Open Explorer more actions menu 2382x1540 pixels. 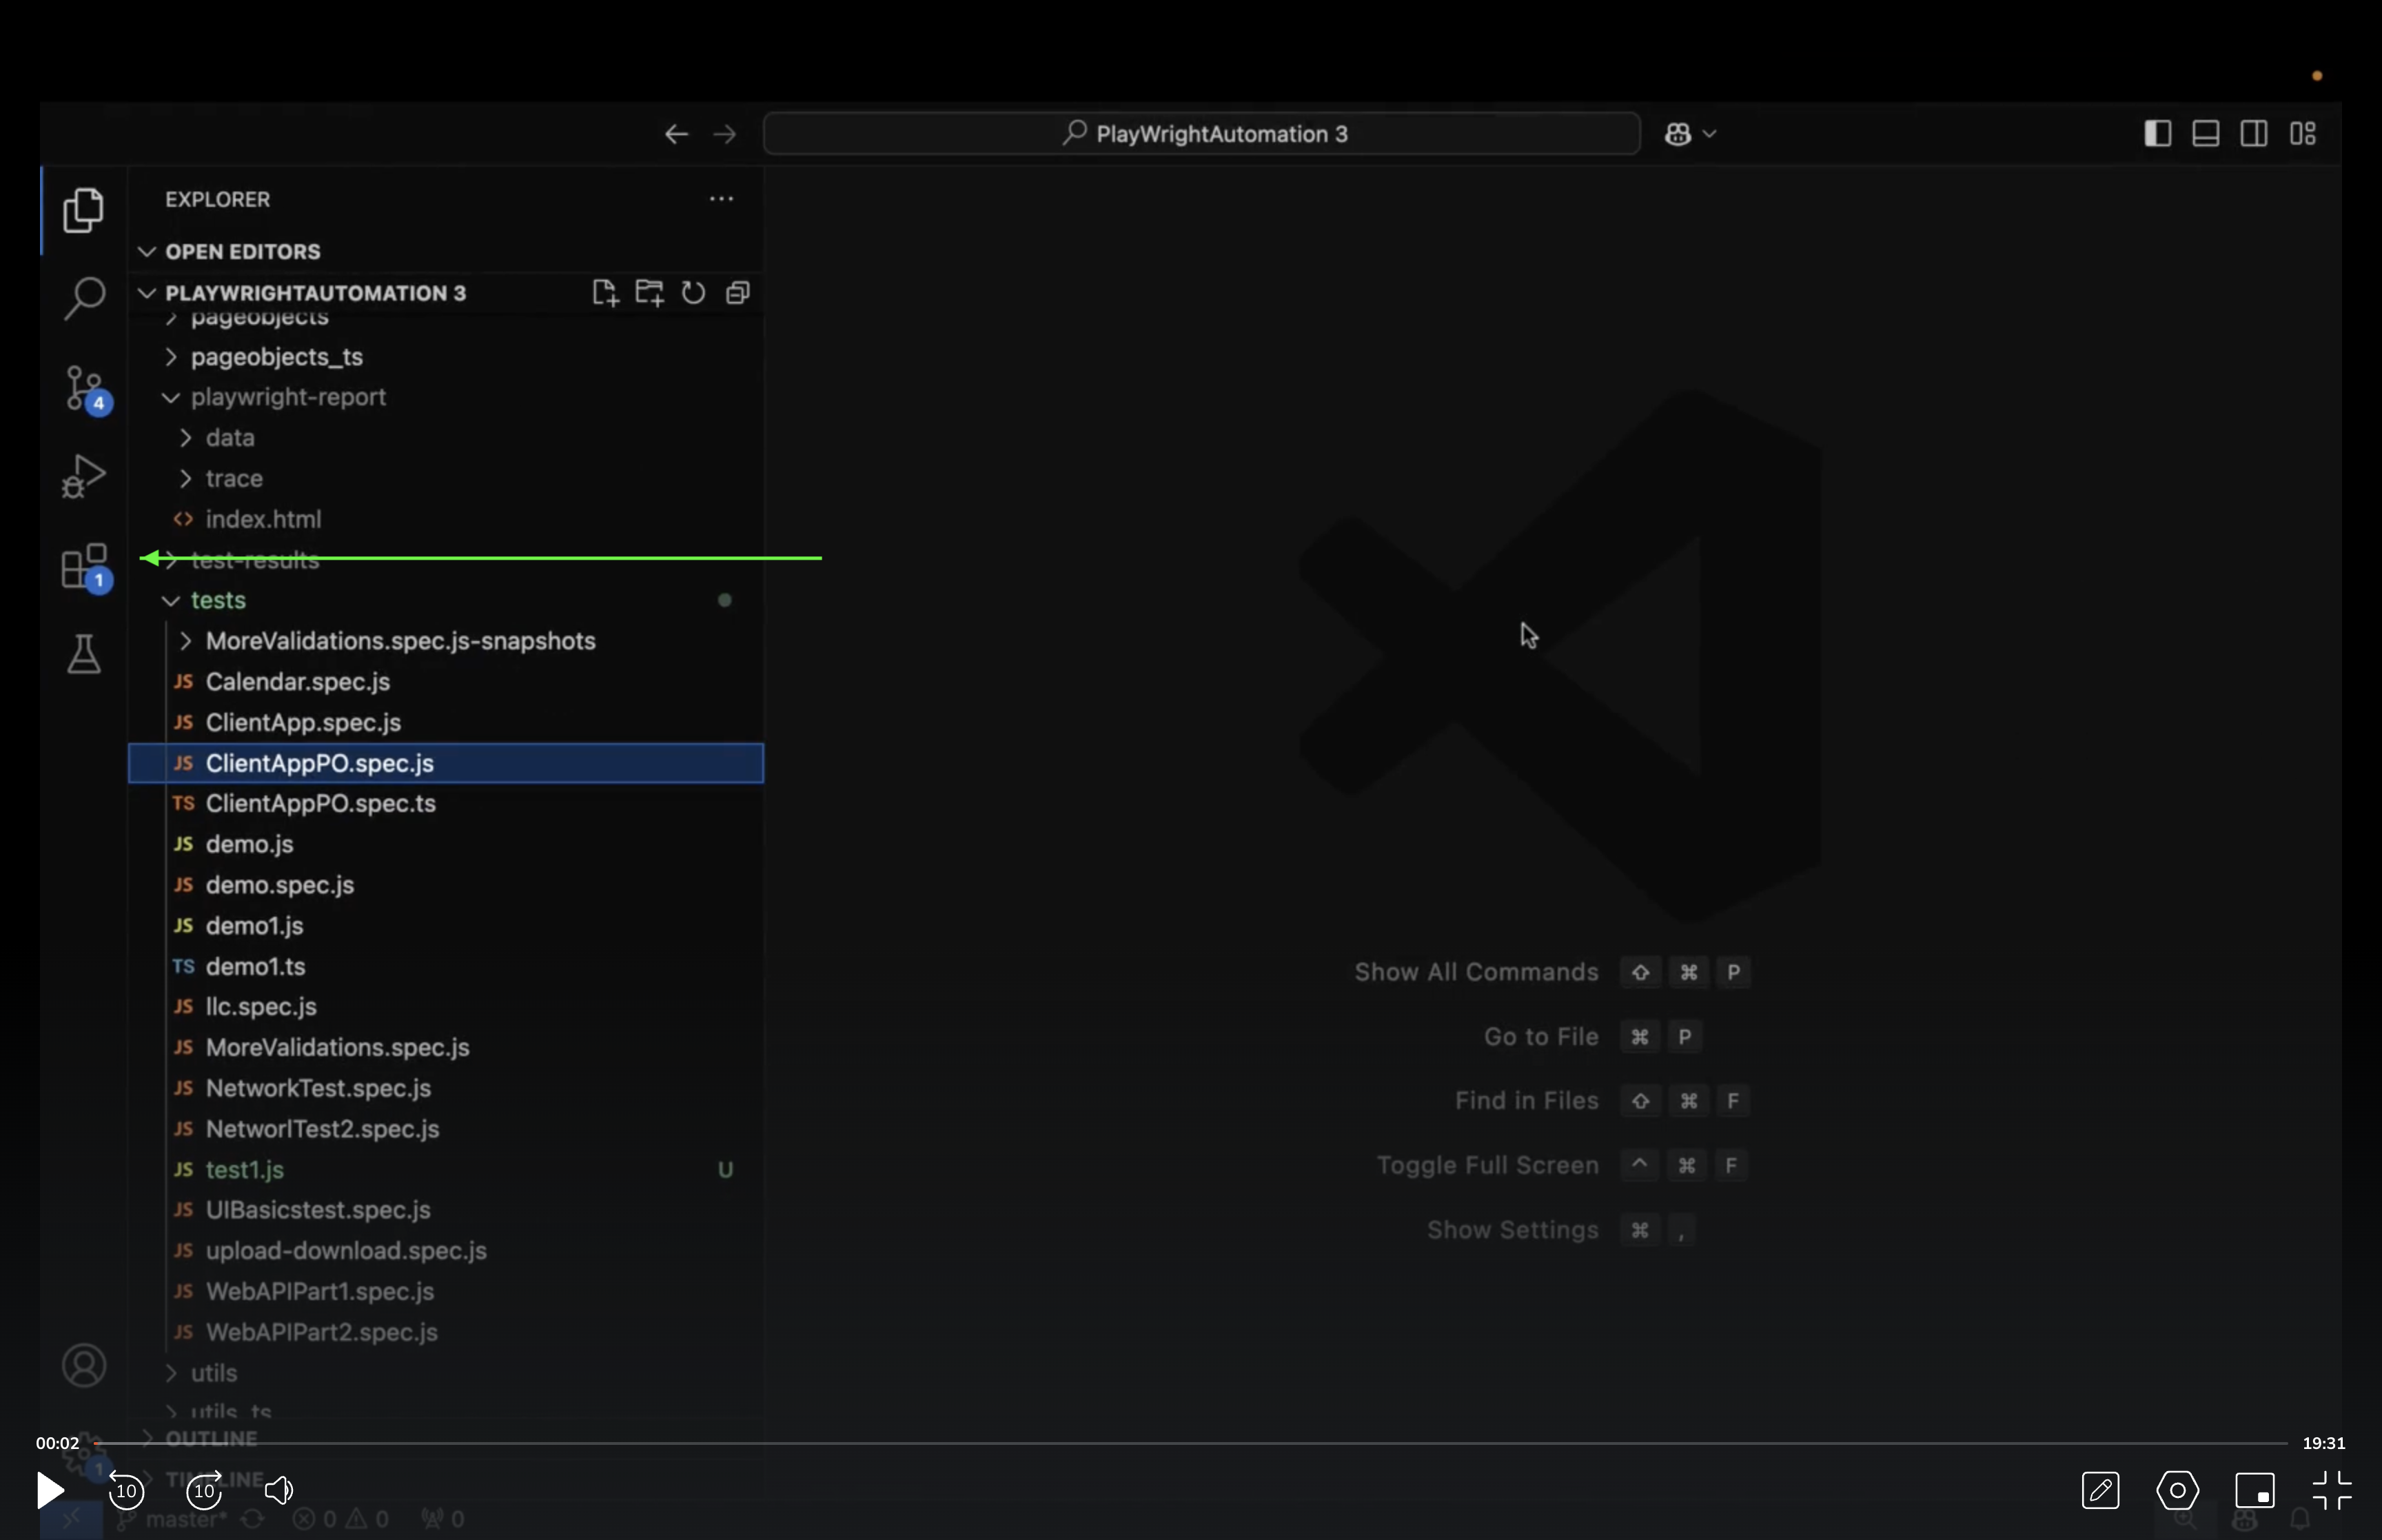(x=722, y=199)
